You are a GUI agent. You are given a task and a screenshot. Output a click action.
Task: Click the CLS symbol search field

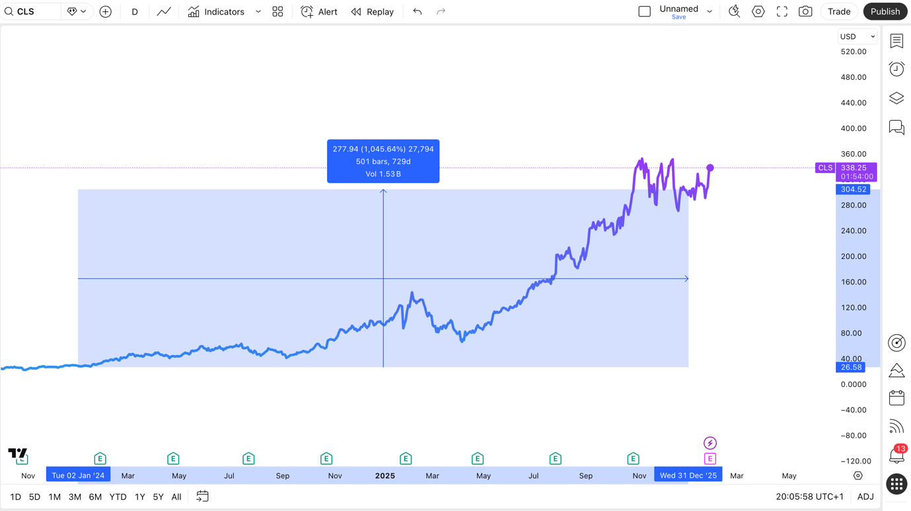tap(31, 12)
